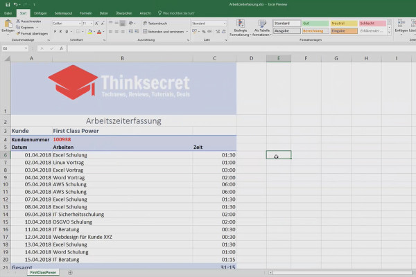This screenshot has width=416, height=277.
Task: Click the insert function fx icon
Action: [x=61, y=48]
